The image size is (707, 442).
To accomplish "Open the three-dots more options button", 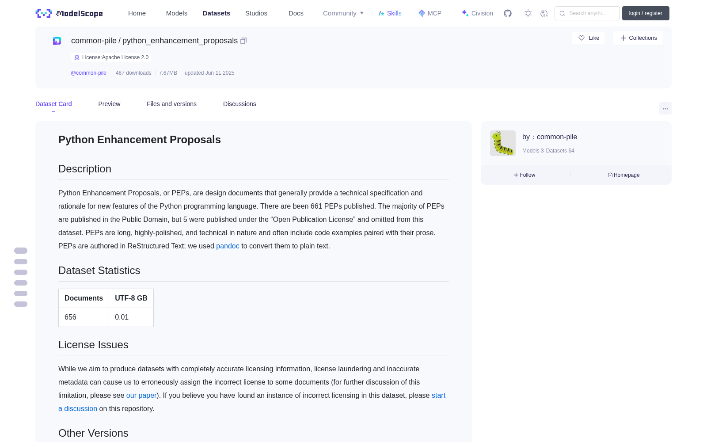I will (x=665, y=108).
